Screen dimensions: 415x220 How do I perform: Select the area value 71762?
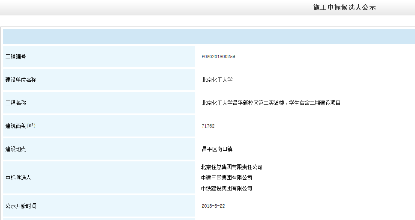[x=208, y=126]
